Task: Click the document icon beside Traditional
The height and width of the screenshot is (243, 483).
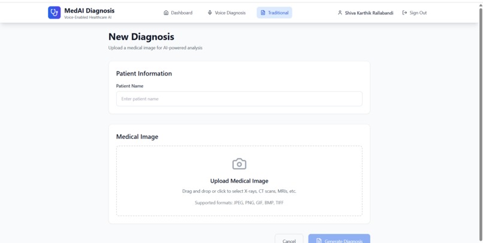Action: [262, 13]
